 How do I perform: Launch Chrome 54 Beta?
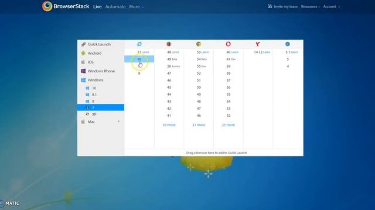pos(199,59)
